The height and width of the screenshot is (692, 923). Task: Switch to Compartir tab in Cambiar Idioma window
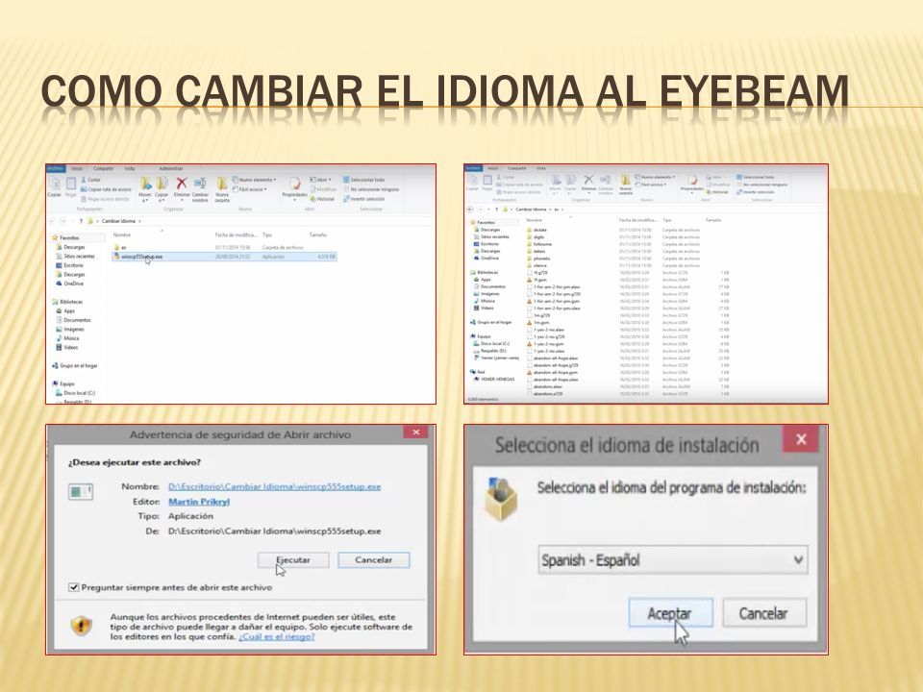coord(104,168)
